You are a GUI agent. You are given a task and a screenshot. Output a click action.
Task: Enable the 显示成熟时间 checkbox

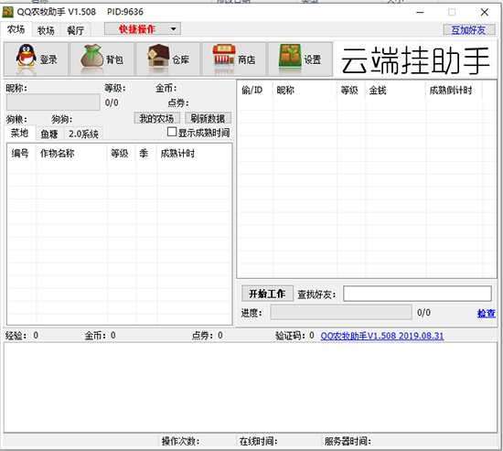pyautogui.click(x=172, y=132)
